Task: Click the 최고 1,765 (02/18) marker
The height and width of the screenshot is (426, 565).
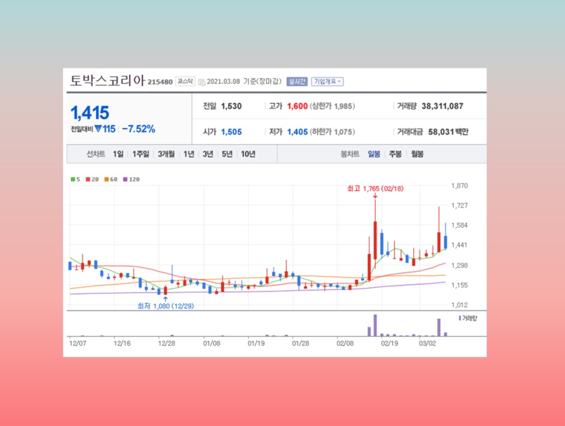Action: click(375, 188)
